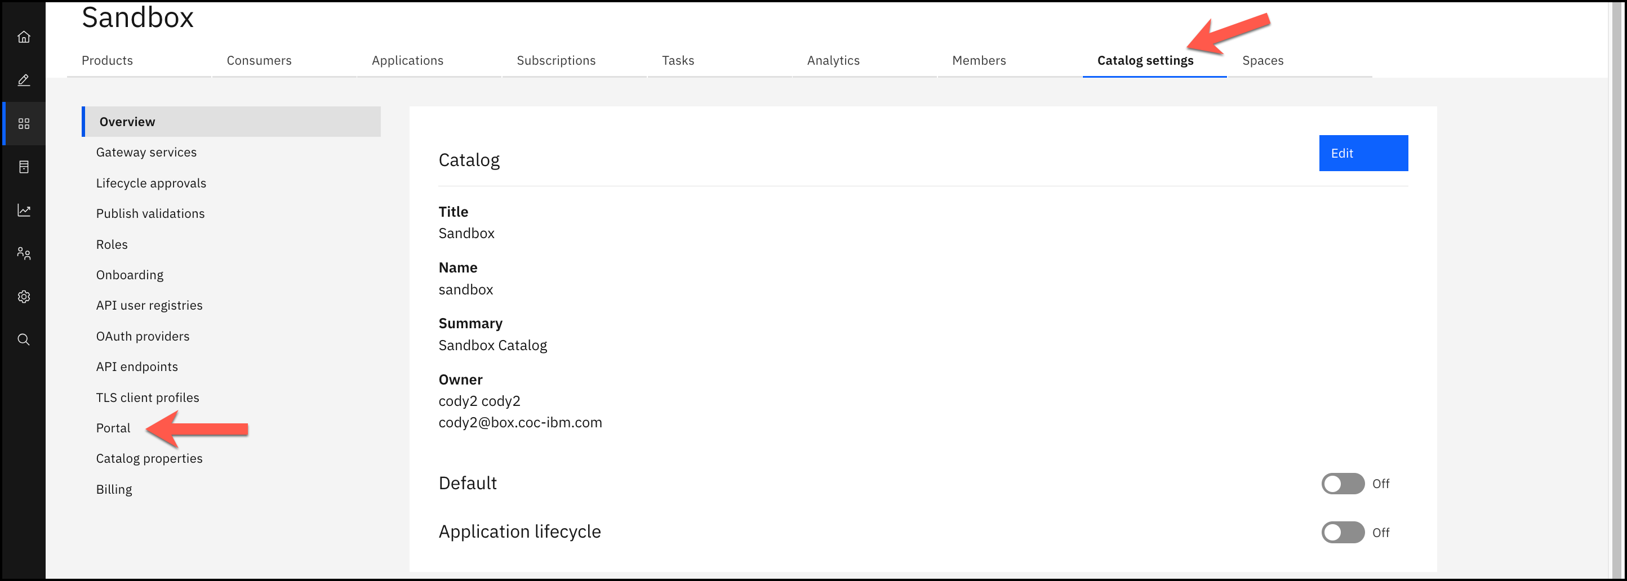Open the Resources icon in the sidebar

point(23,167)
